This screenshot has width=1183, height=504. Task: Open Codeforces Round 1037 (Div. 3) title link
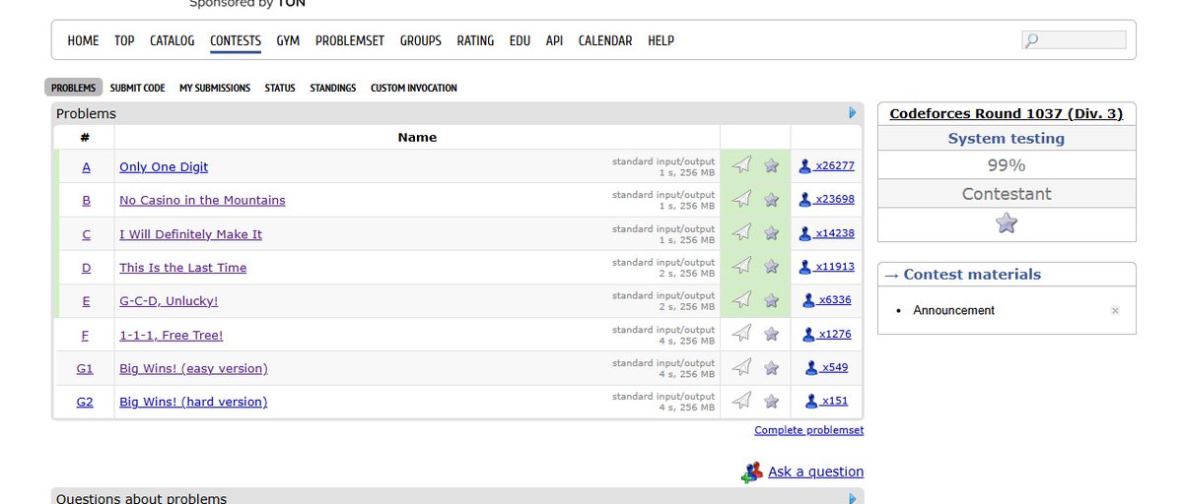(1007, 113)
